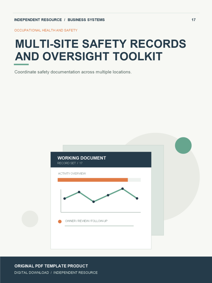Screen dimensions: 212x283
Task: Click 'RECORD SET / 17' in card header
Action: [70, 163]
